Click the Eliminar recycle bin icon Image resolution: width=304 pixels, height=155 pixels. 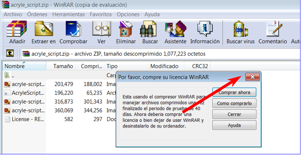click(126, 29)
